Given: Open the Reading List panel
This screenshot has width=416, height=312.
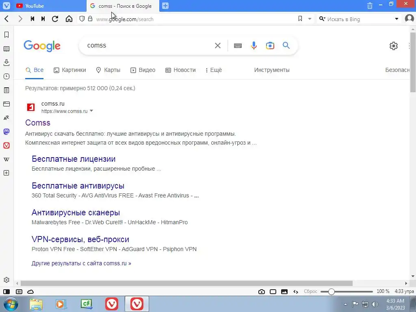Looking at the screenshot, I should pos(6,49).
